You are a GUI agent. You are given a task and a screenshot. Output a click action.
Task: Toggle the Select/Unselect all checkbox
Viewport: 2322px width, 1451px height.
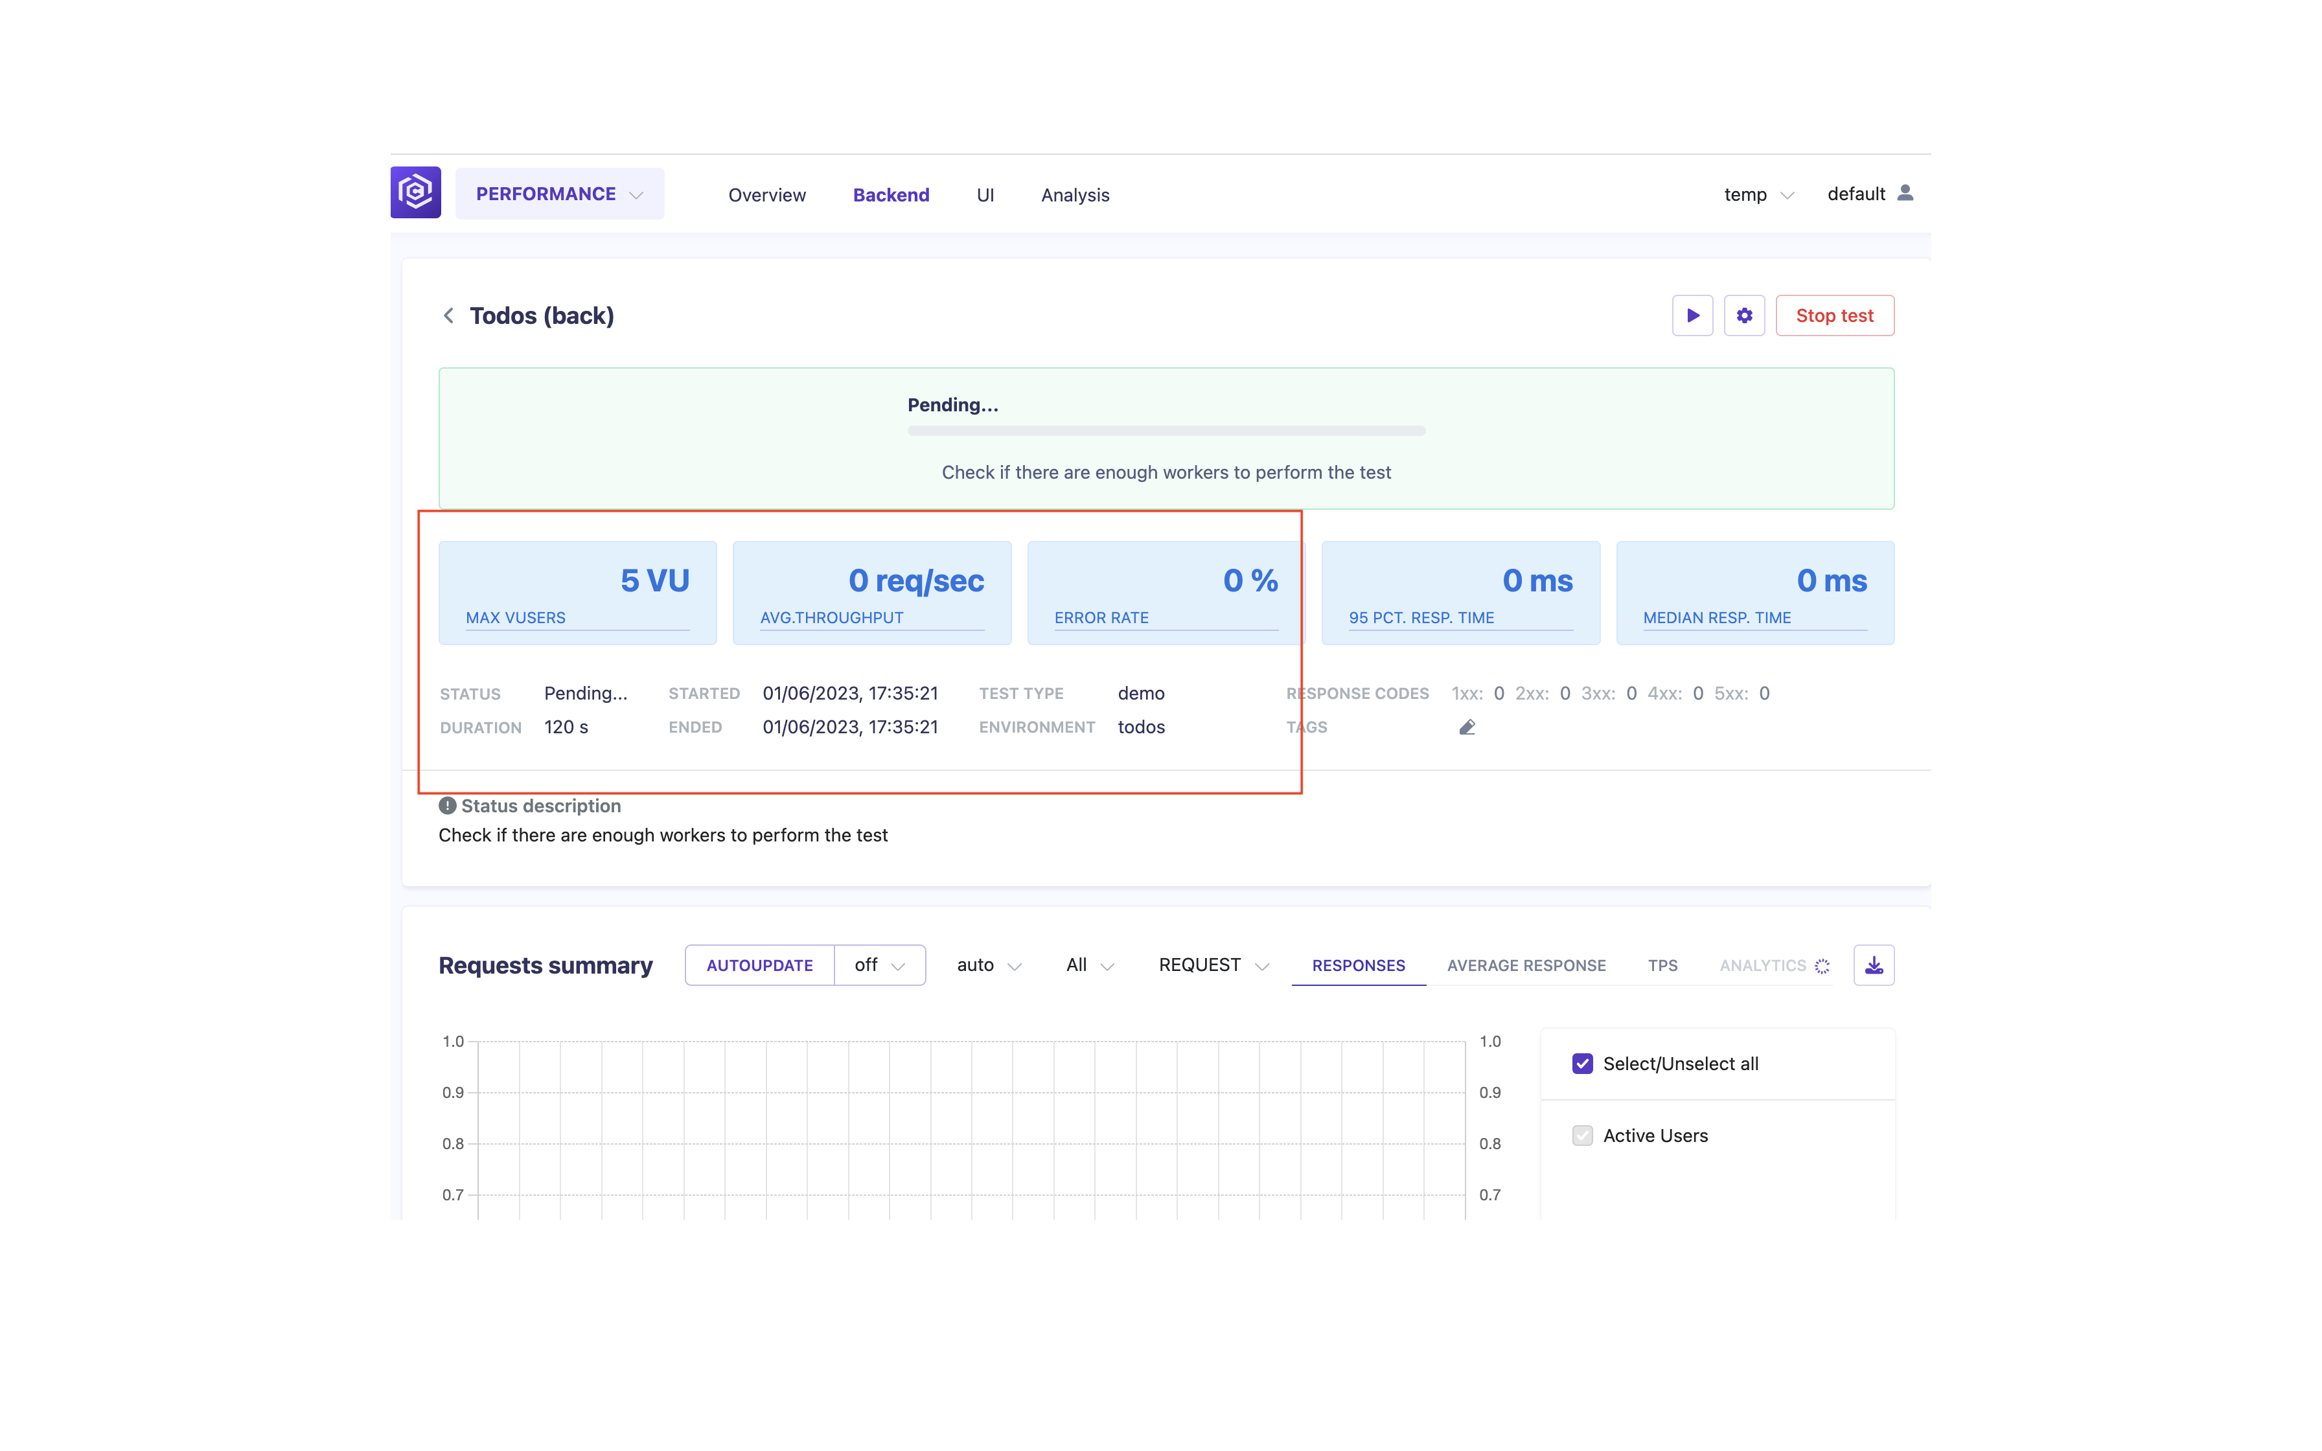[x=1583, y=1063]
